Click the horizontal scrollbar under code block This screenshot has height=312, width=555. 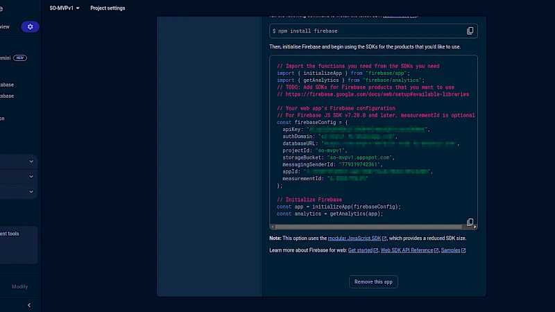pos(368,227)
